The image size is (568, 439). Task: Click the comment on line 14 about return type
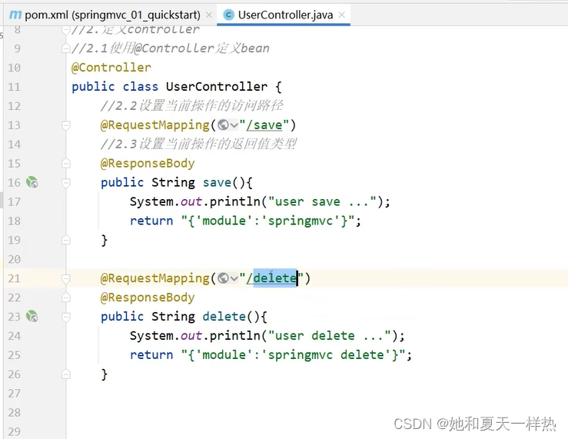(x=198, y=145)
